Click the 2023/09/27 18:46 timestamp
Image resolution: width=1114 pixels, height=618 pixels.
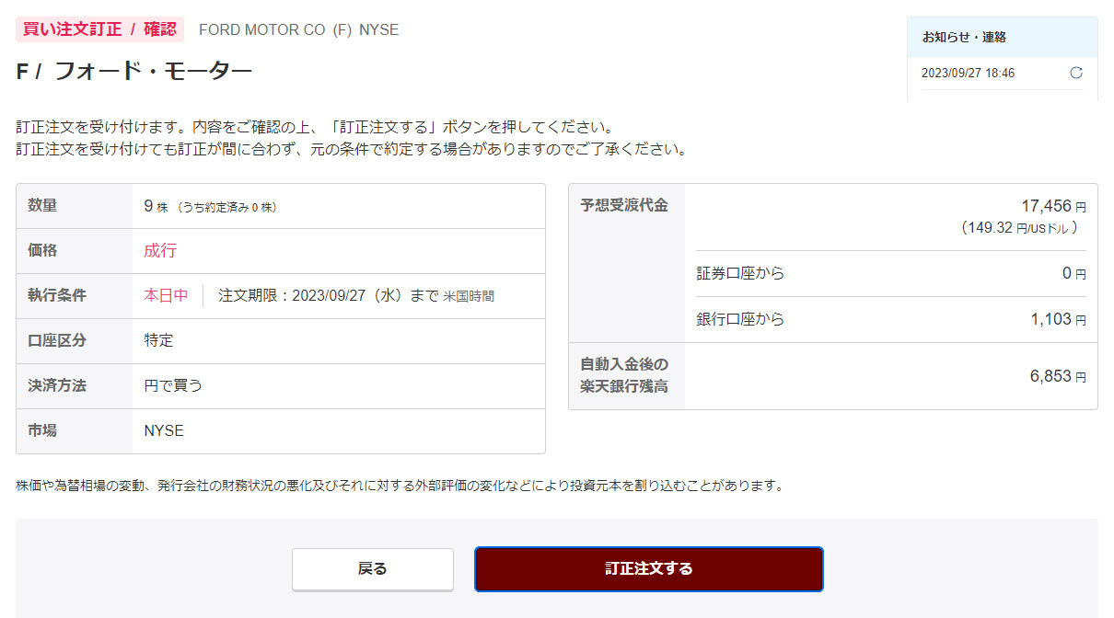(x=968, y=74)
